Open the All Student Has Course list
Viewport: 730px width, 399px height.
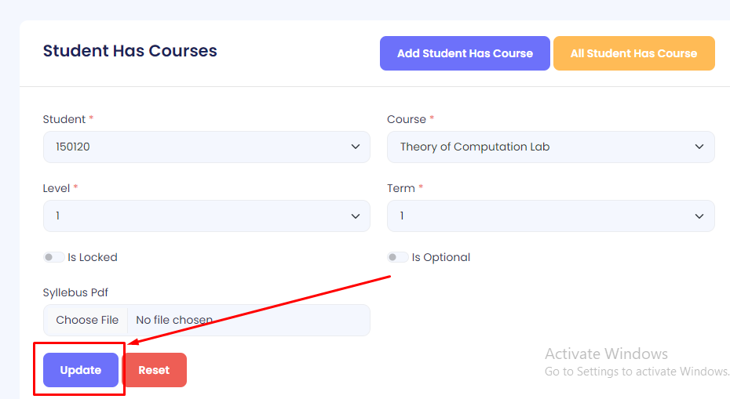(633, 53)
